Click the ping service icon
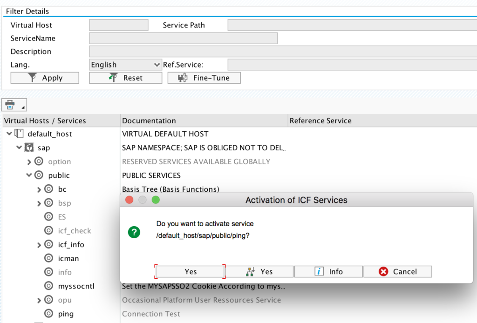Image resolution: width=477 pixels, height=323 pixels. click(49, 314)
